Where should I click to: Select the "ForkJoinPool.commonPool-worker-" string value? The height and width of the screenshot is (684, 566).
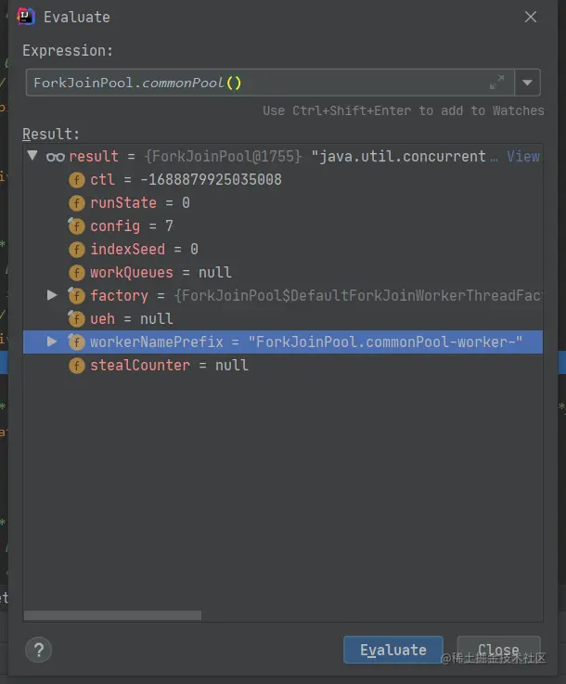coord(385,342)
